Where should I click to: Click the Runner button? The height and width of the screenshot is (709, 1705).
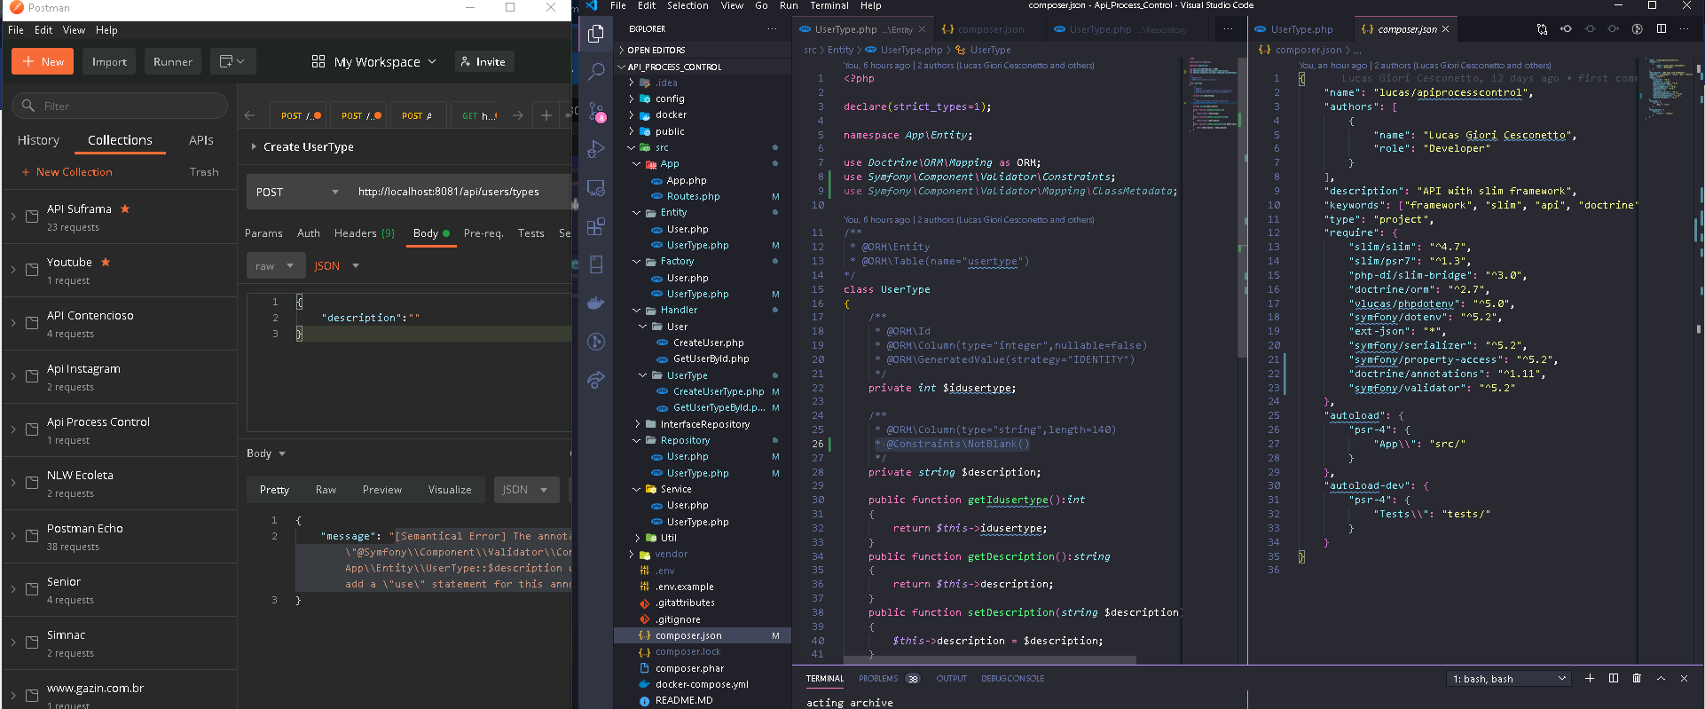click(172, 61)
